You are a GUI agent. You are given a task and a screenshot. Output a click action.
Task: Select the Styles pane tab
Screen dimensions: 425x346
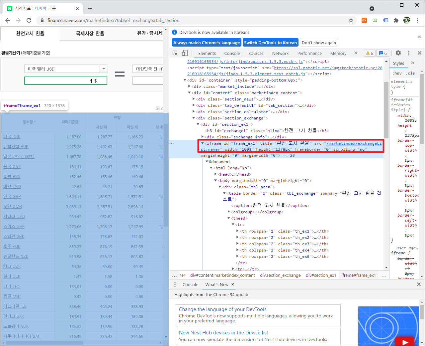[398, 63]
